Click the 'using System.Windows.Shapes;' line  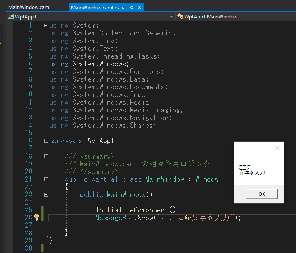pyautogui.click(x=103, y=125)
